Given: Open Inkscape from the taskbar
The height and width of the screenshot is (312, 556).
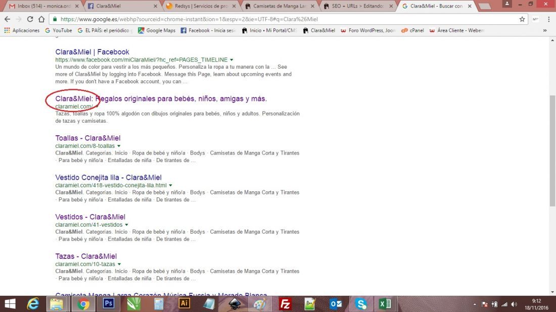Looking at the screenshot, I should tap(235, 304).
